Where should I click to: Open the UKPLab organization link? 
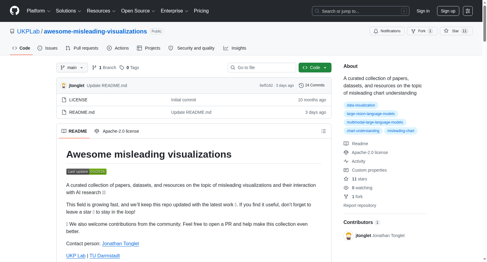click(28, 31)
